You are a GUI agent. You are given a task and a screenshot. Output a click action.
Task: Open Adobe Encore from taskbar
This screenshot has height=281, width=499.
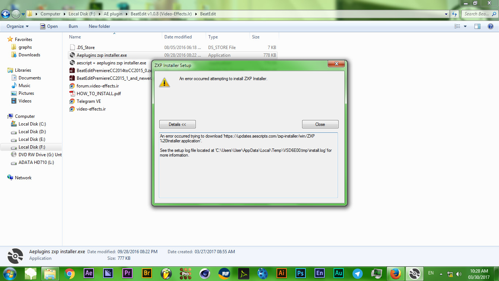[320, 273]
